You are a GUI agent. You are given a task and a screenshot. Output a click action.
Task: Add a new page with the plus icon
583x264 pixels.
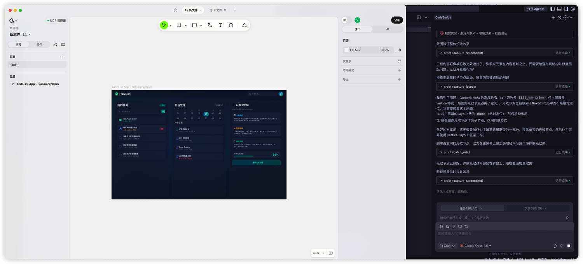tap(63, 57)
